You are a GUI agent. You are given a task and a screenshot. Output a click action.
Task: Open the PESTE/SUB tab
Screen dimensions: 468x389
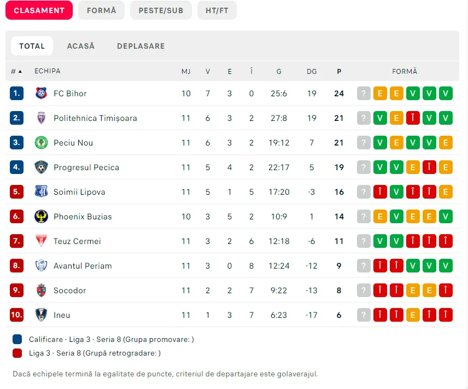pyautogui.click(x=161, y=10)
